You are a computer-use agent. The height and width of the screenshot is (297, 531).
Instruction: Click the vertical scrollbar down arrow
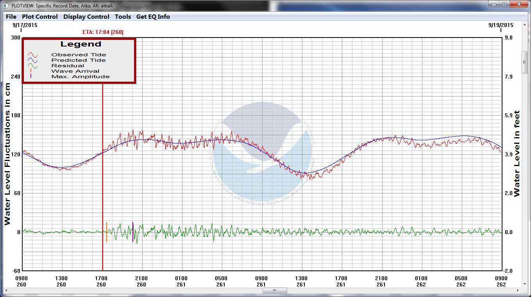coord(525,284)
